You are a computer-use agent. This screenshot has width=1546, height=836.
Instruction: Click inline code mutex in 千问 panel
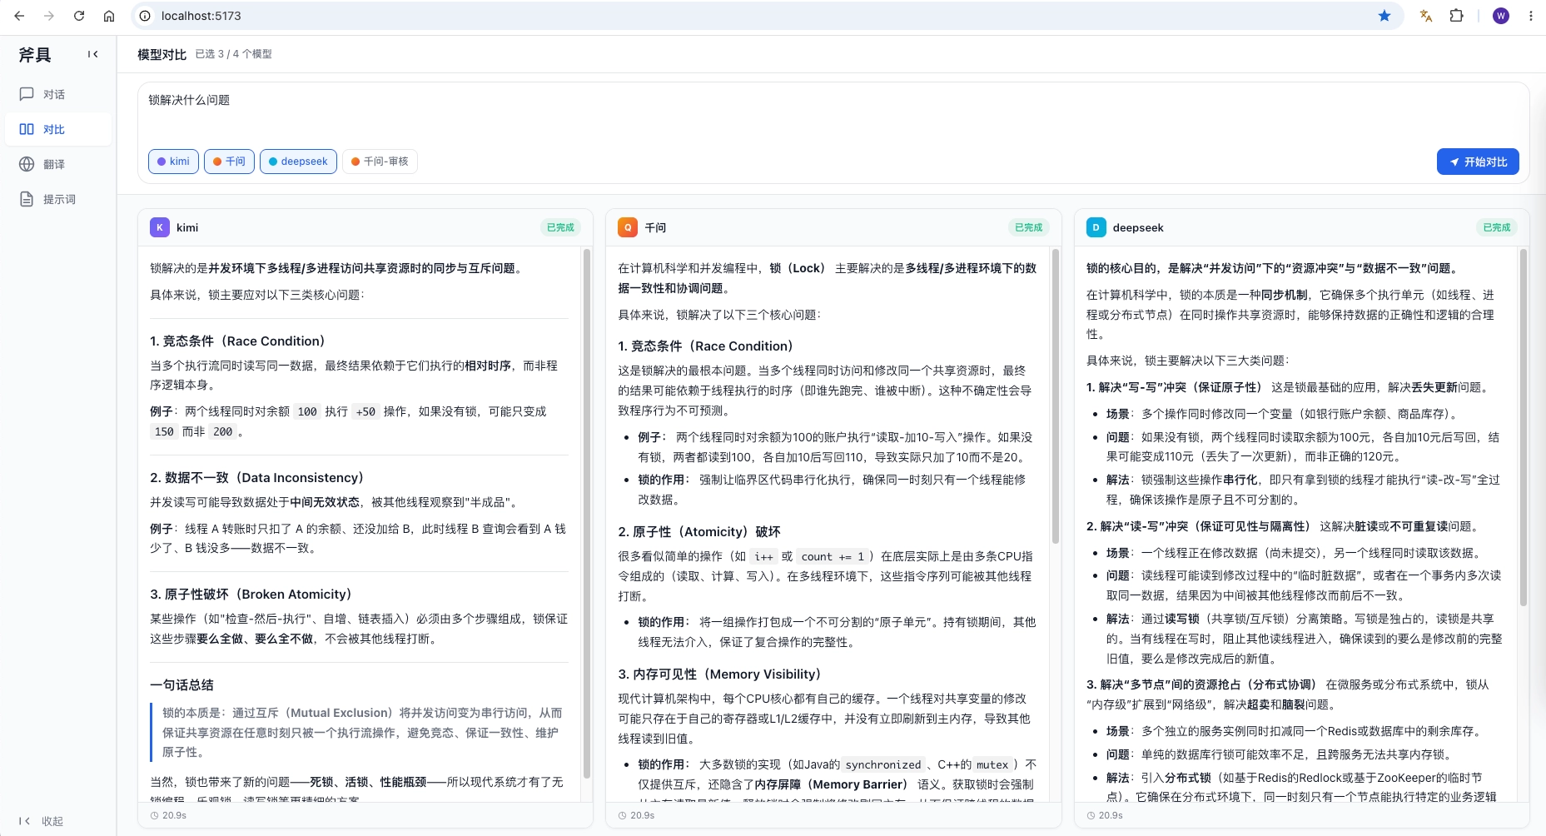[992, 765]
